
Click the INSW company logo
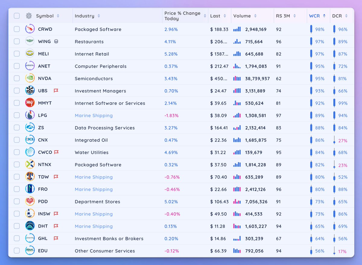(x=30, y=214)
